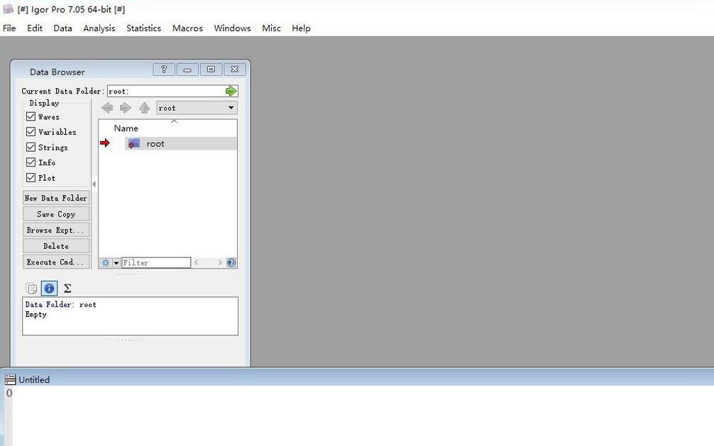Viewport: 714px width, 446px height.
Task: Minimize the Data Browser window
Action: pos(187,69)
